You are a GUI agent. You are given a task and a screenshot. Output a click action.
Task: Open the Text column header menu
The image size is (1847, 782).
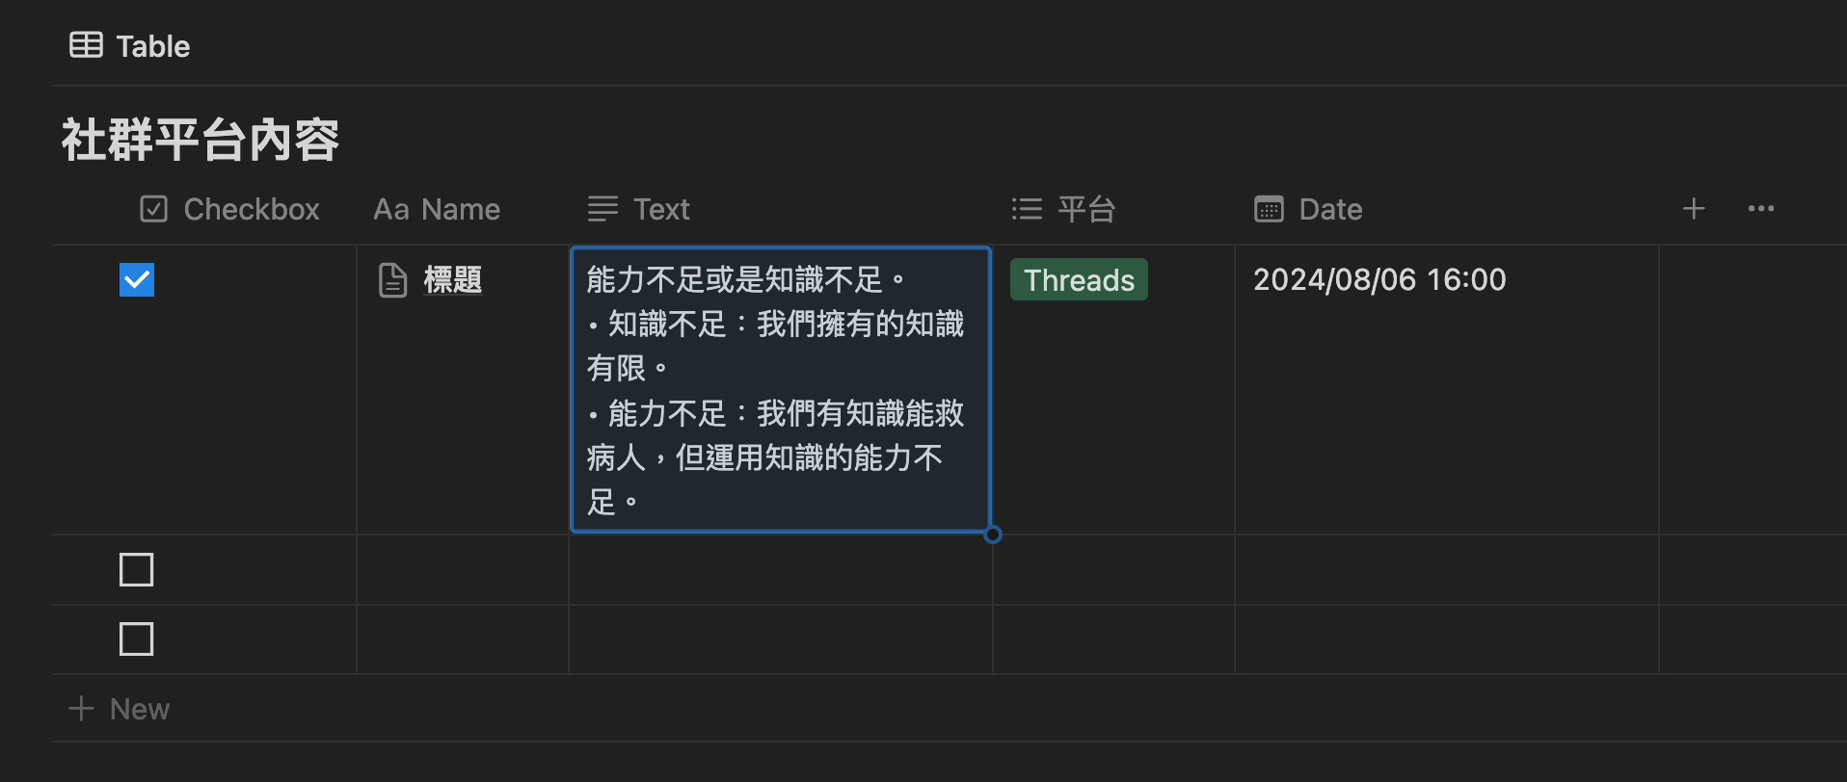(x=661, y=209)
